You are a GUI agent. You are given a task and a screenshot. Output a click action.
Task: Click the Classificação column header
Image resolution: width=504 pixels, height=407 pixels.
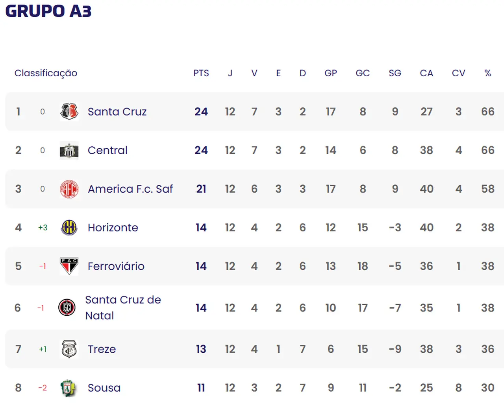point(46,73)
